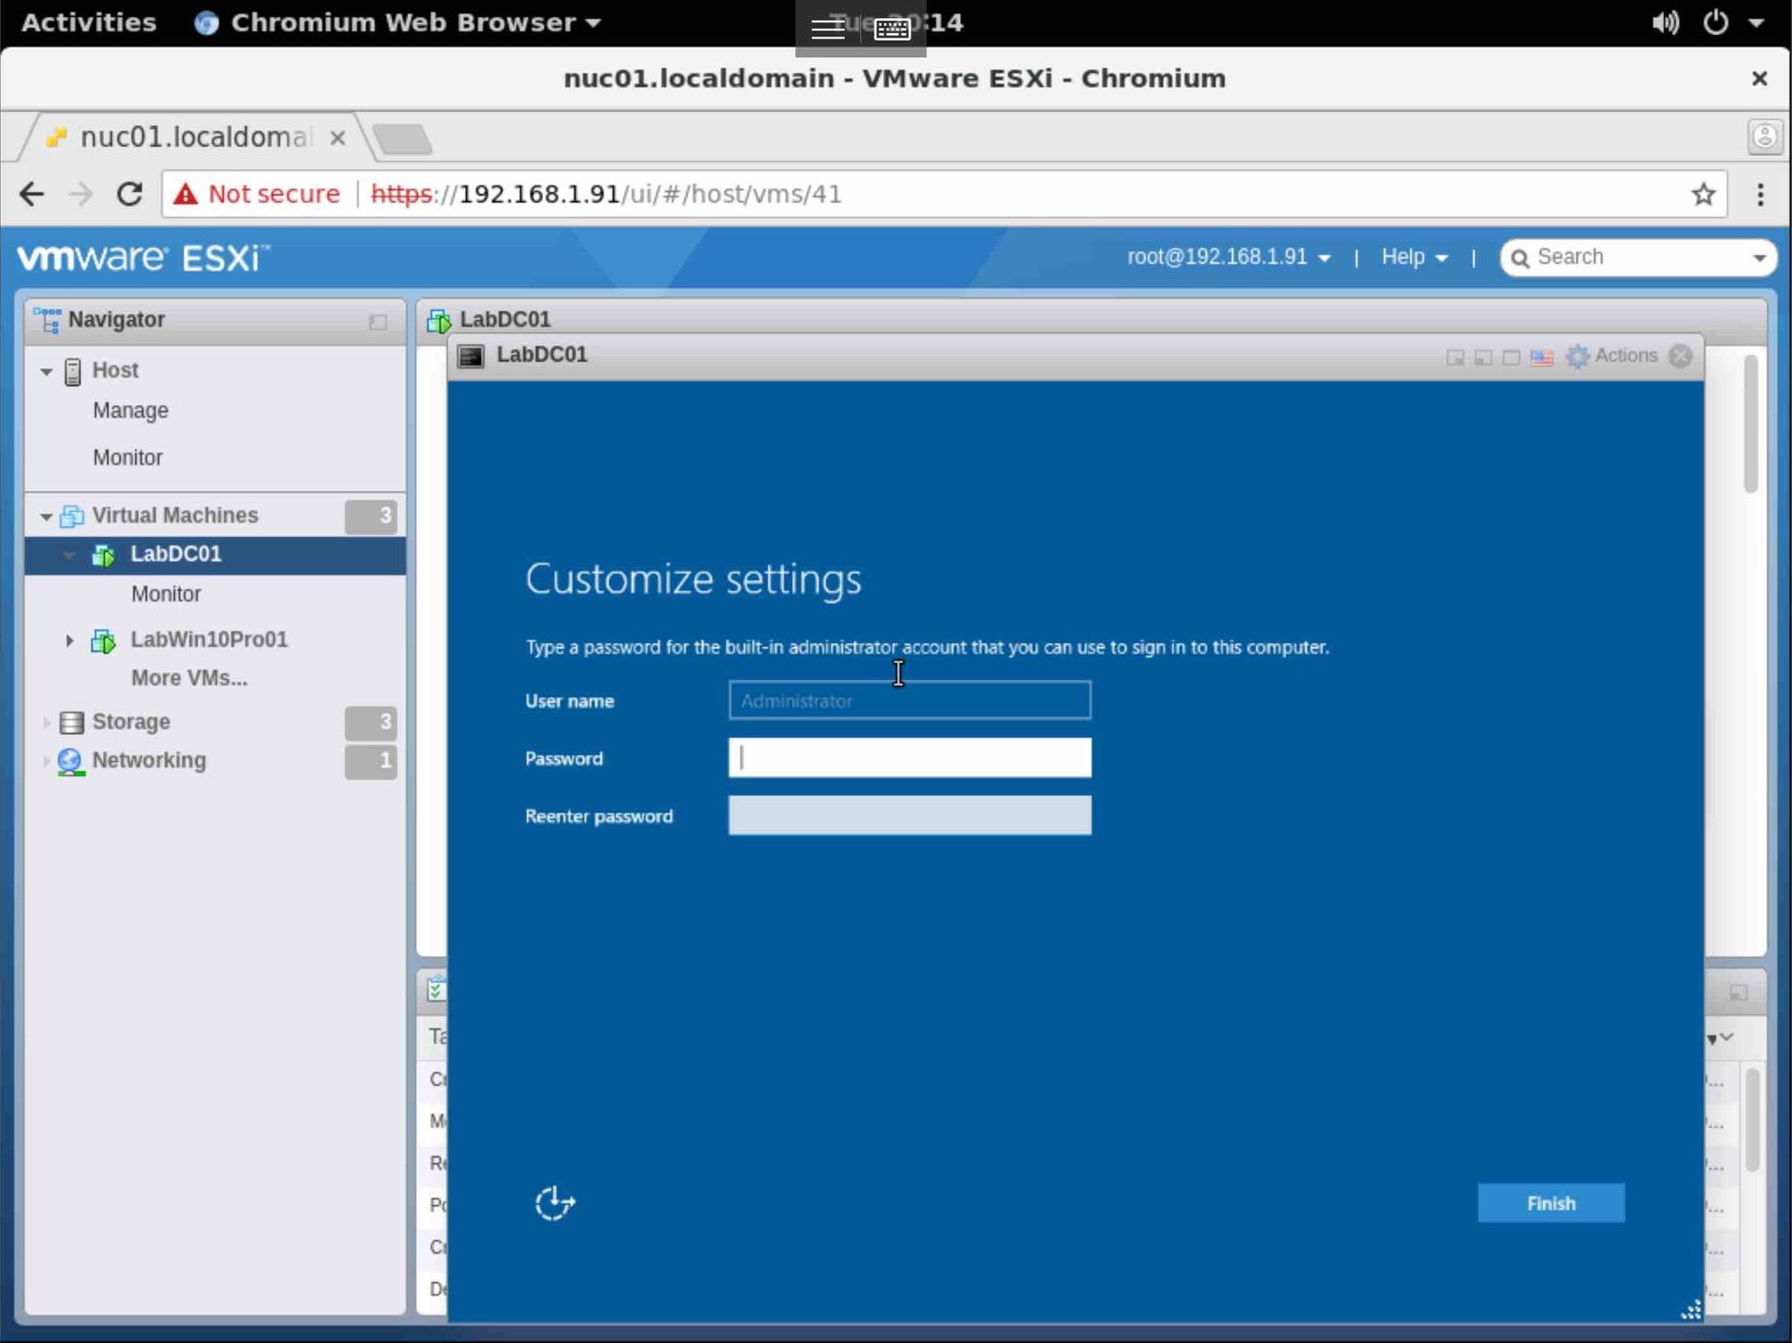Click the Storage count badge 3

tap(371, 723)
